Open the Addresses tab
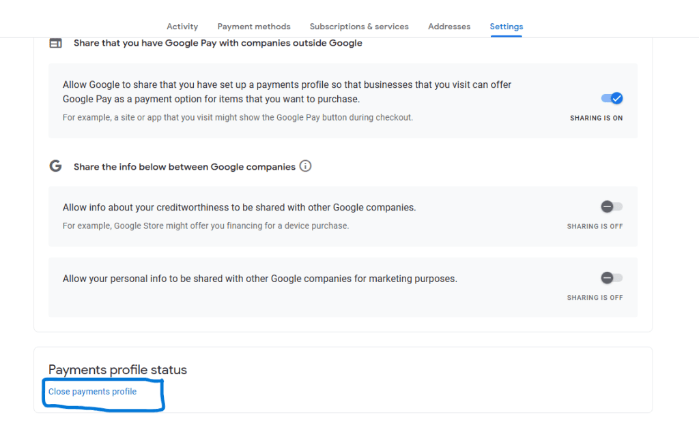699x434 pixels. point(449,27)
